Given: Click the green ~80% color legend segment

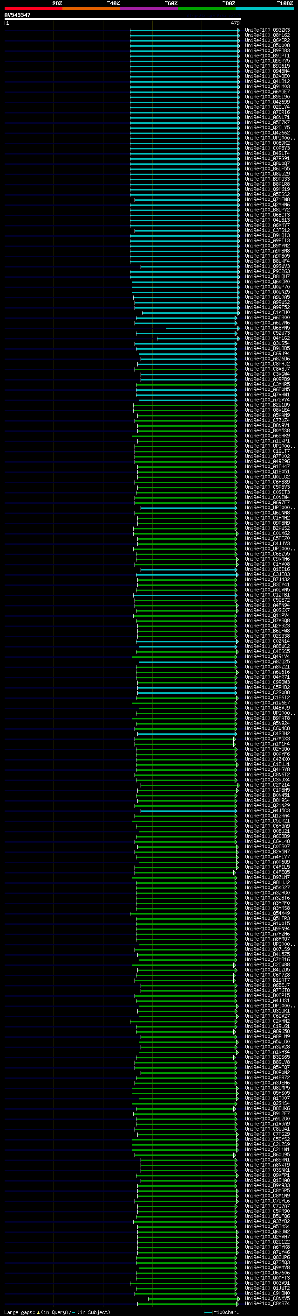Looking at the screenshot, I should pyautogui.click(x=207, y=8).
